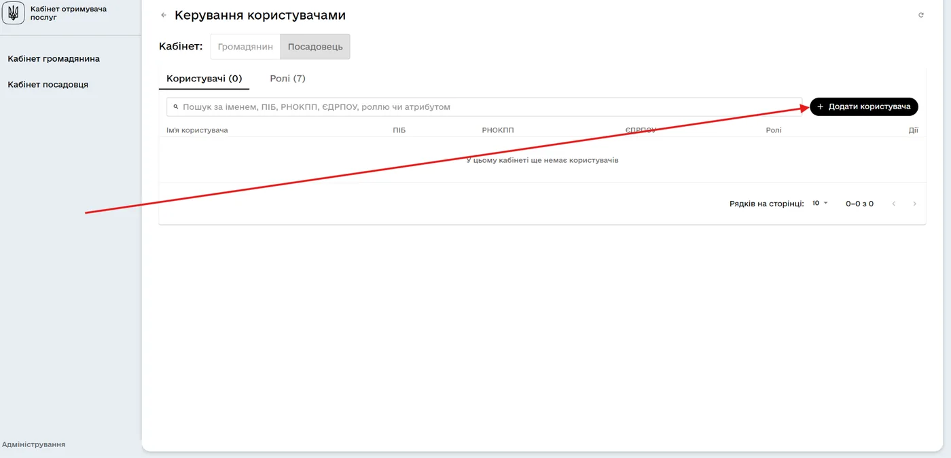This screenshot has width=951, height=458.
Task: Click the ПІБ column header
Action: [x=399, y=130]
